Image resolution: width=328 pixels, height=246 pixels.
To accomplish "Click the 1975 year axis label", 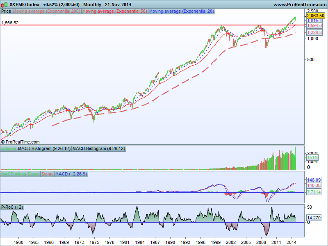I will (x=94, y=242).
